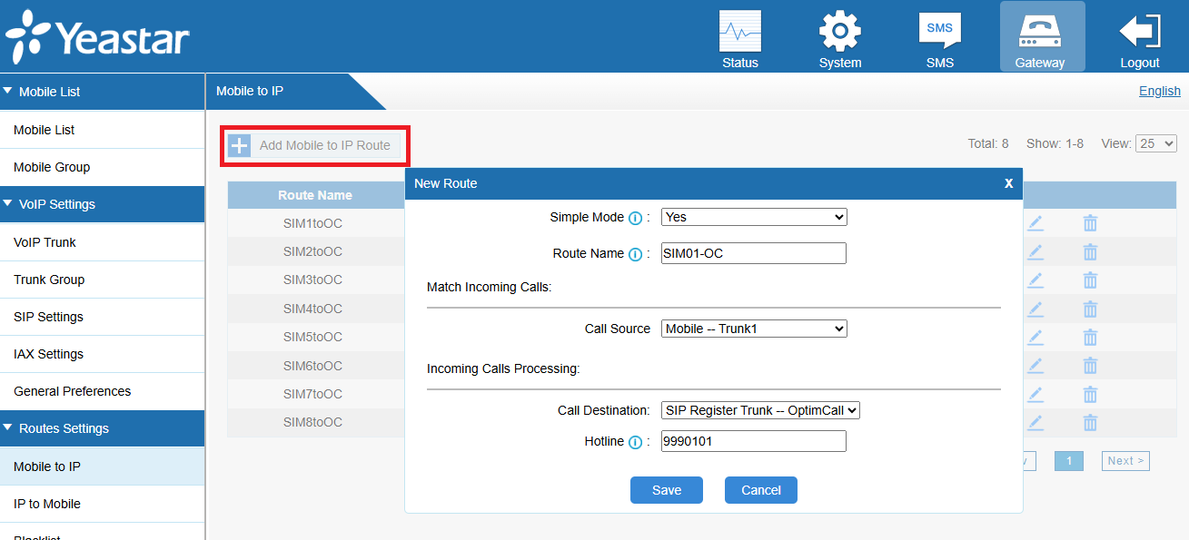Delete the SIM3toOC route with the trash icon
The height and width of the screenshot is (540, 1189).
pyautogui.click(x=1090, y=280)
